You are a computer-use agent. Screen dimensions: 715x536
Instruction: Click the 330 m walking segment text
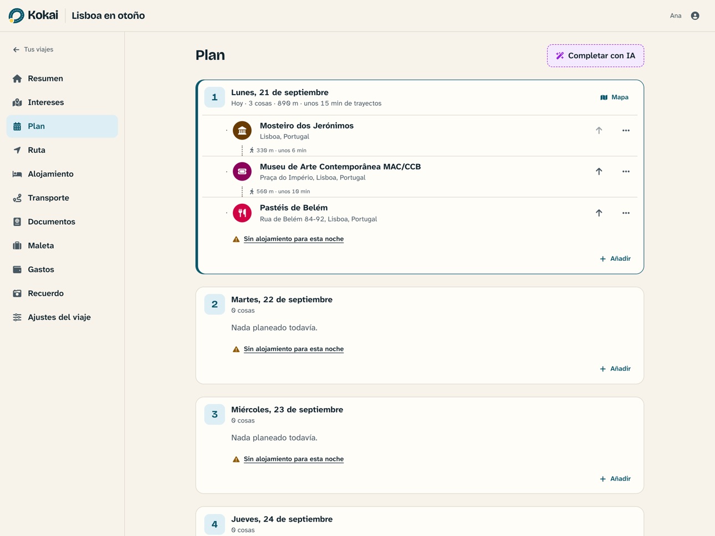(281, 150)
